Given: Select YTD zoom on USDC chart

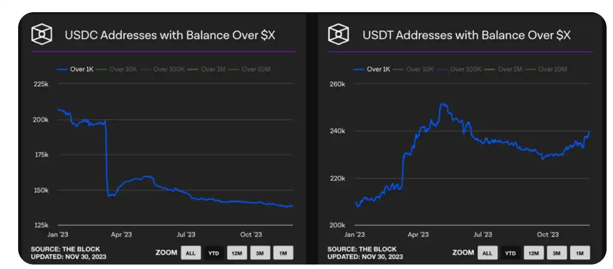Looking at the screenshot, I should [x=213, y=253].
